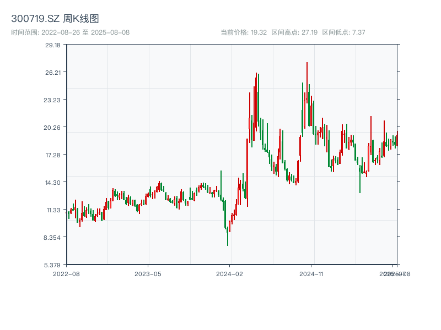Click the 14.30 y-axis tick label
441x330 pixels.
tap(53, 183)
